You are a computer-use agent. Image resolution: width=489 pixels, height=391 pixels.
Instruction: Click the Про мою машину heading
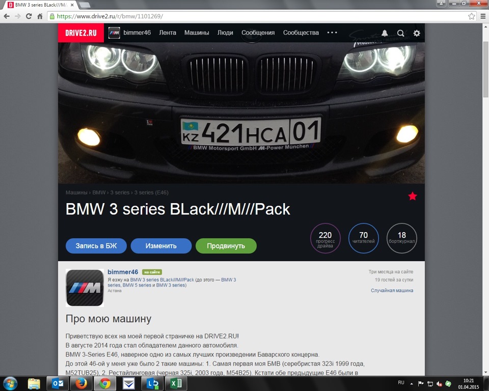pyautogui.click(x=108, y=319)
